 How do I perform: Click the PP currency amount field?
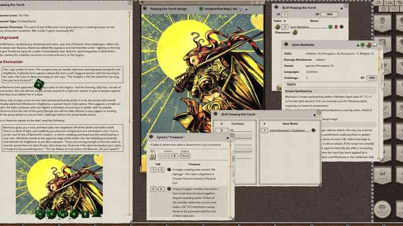(x=221, y=130)
